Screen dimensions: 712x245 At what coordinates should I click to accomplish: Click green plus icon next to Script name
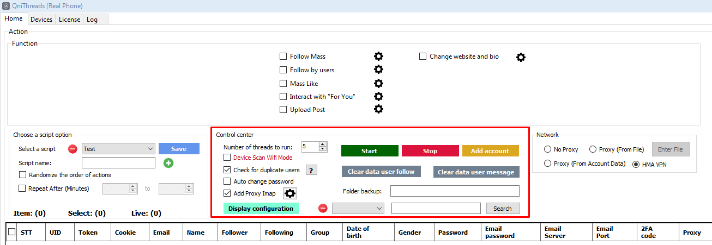pos(168,163)
